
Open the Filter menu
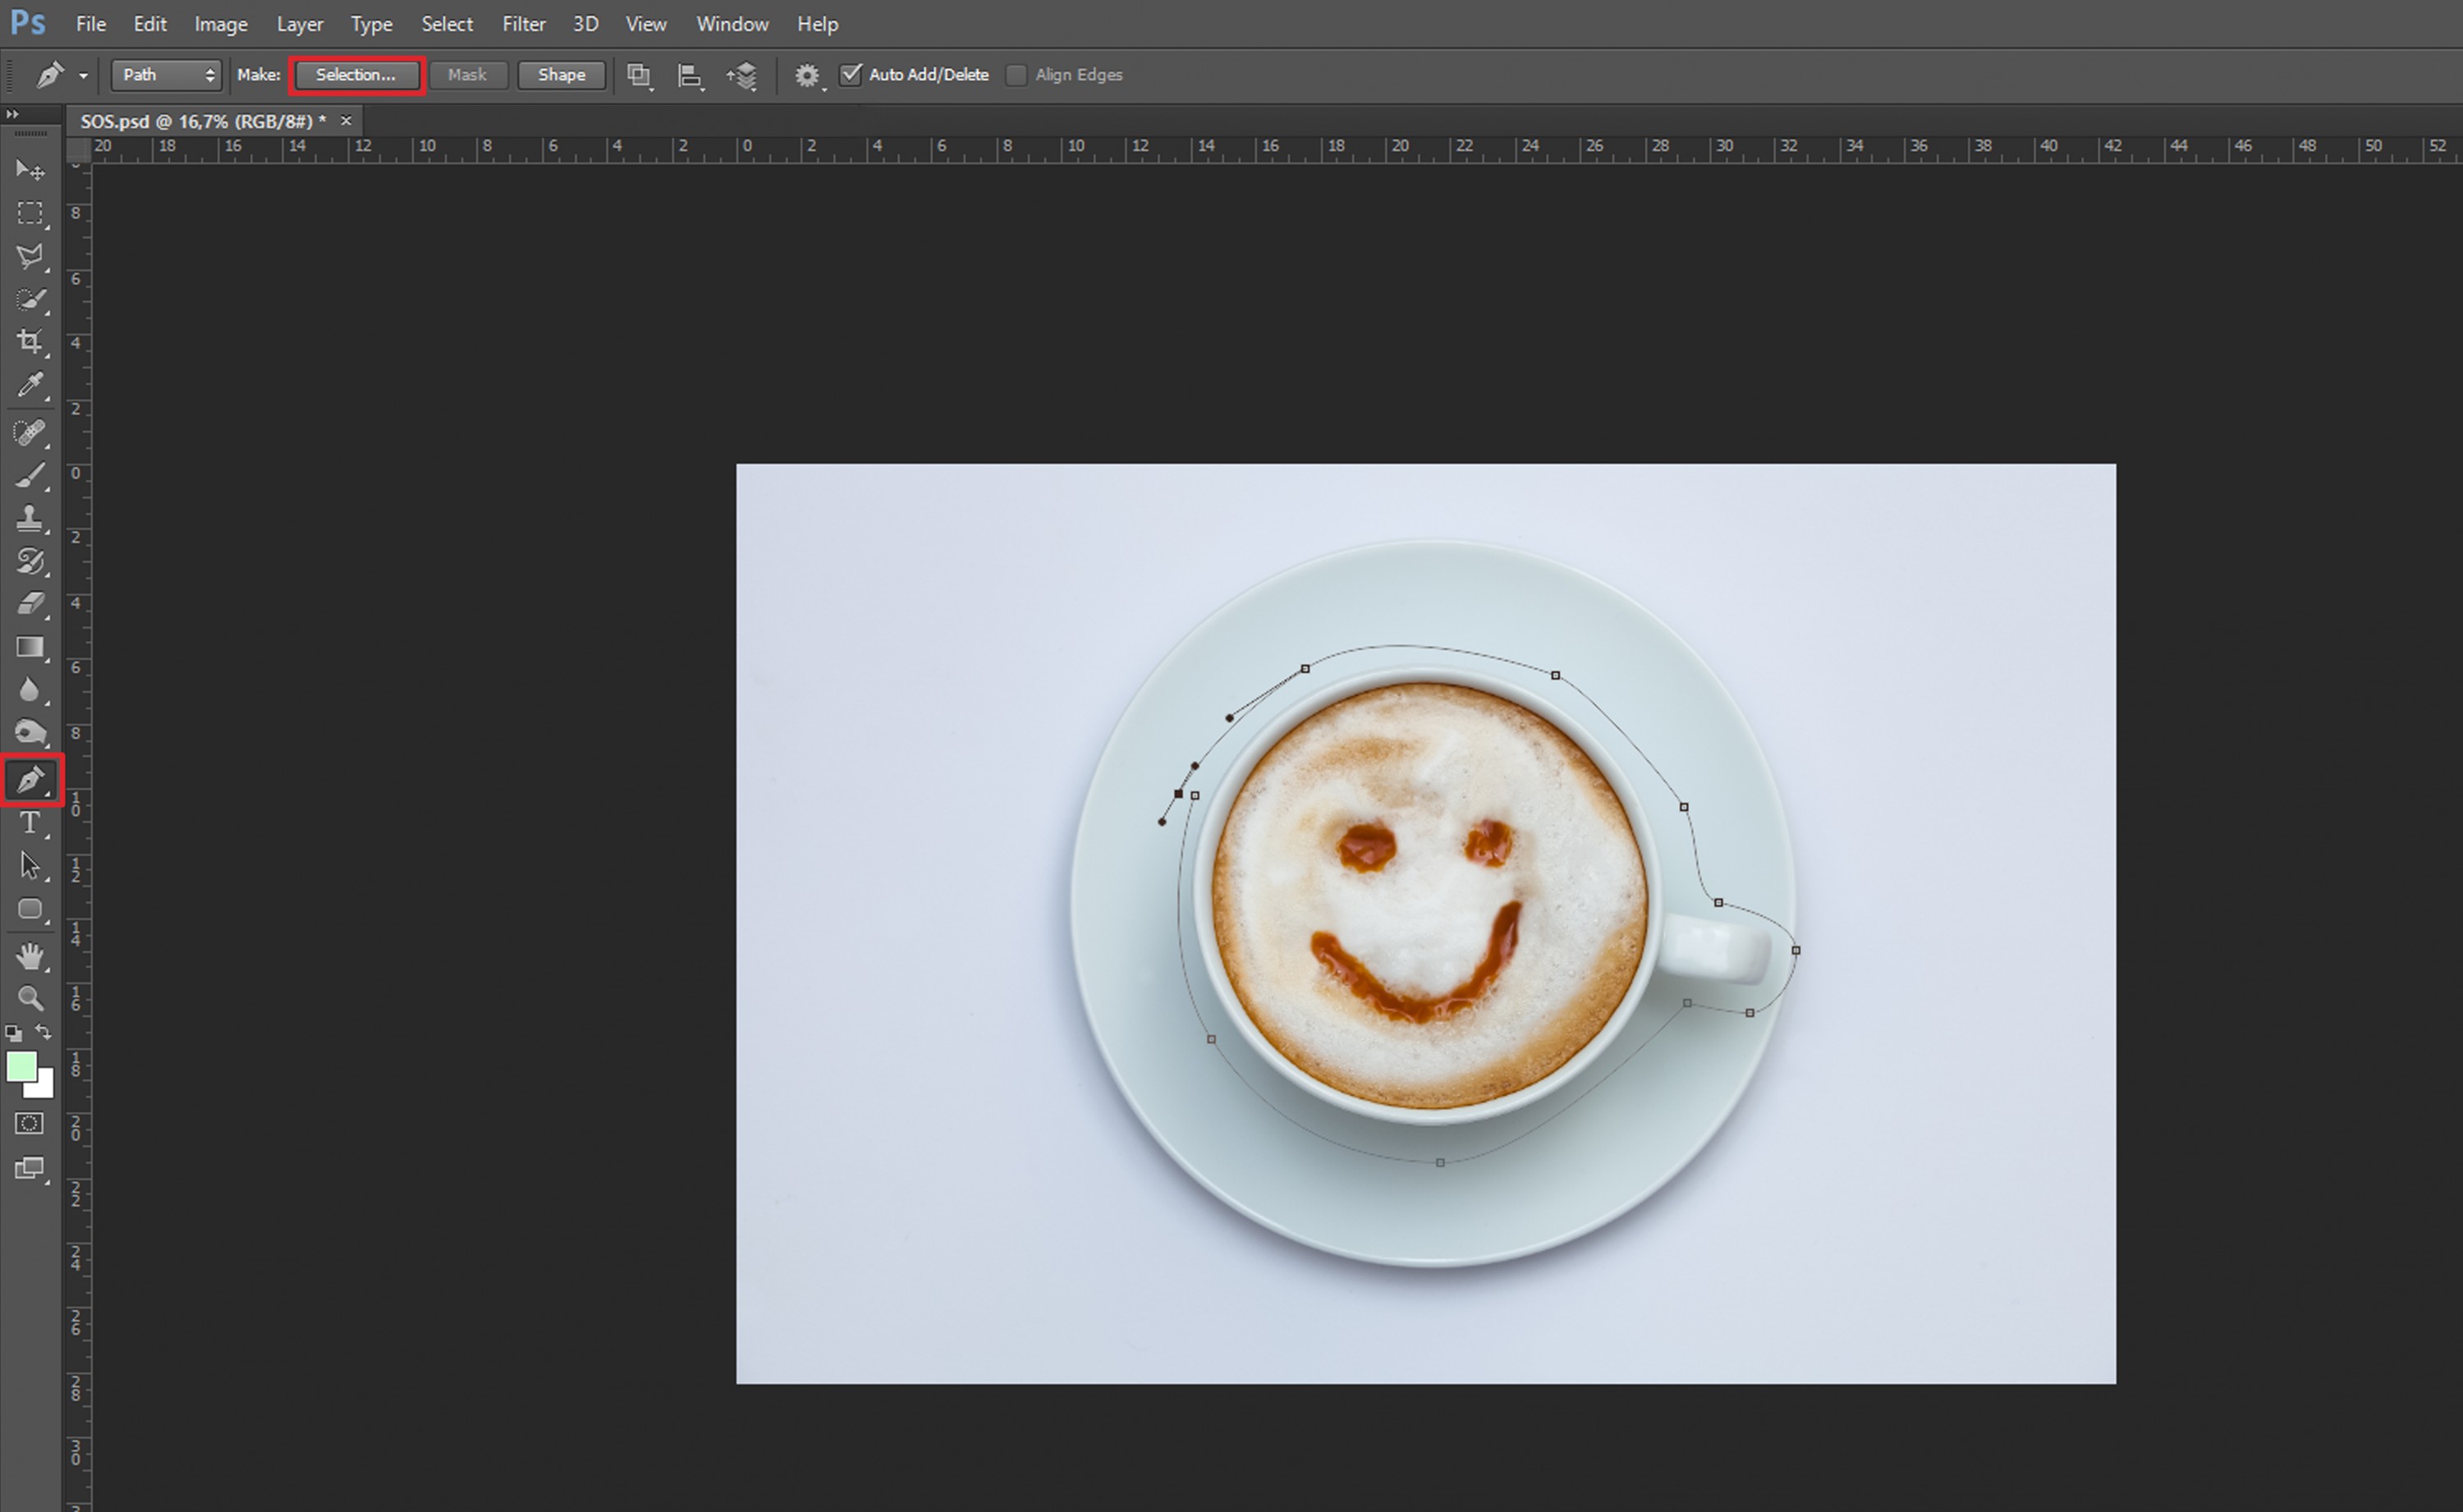point(524,24)
